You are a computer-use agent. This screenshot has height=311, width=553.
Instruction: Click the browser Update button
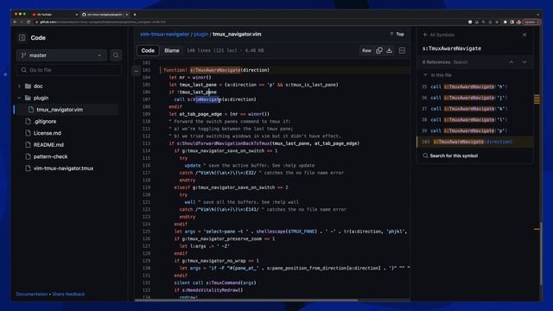click(531, 22)
